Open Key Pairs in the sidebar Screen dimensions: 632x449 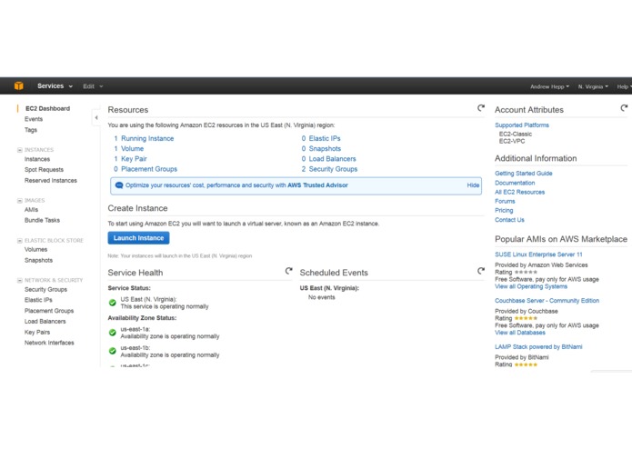pyautogui.click(x=37, y=333)
